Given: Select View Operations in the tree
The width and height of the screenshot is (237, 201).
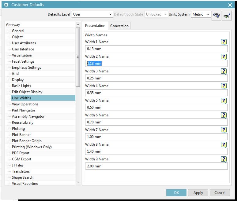Looking at the screenshot, I should tap(25, 104).
